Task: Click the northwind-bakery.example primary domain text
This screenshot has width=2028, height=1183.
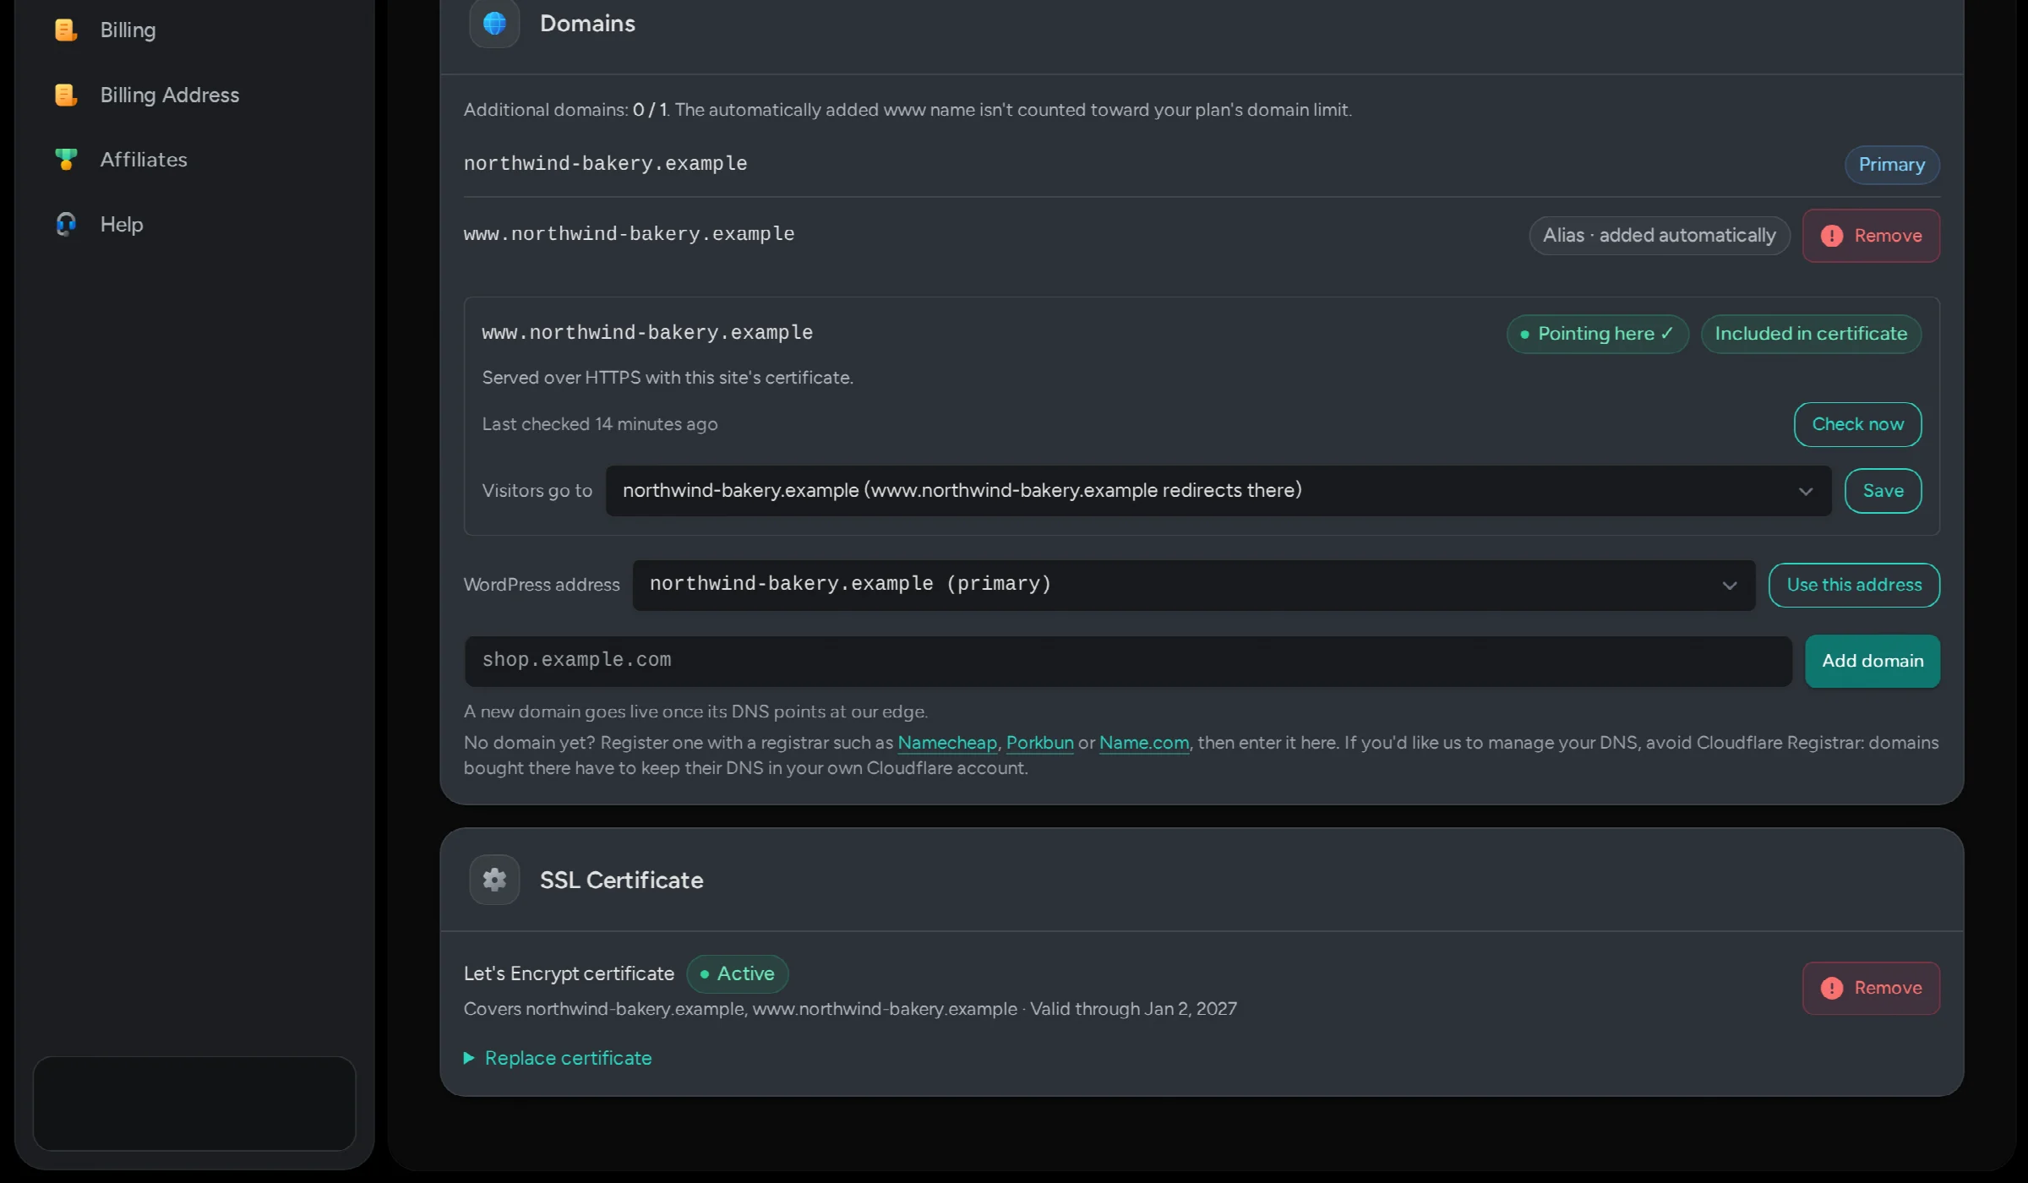Action: (605, 163)
